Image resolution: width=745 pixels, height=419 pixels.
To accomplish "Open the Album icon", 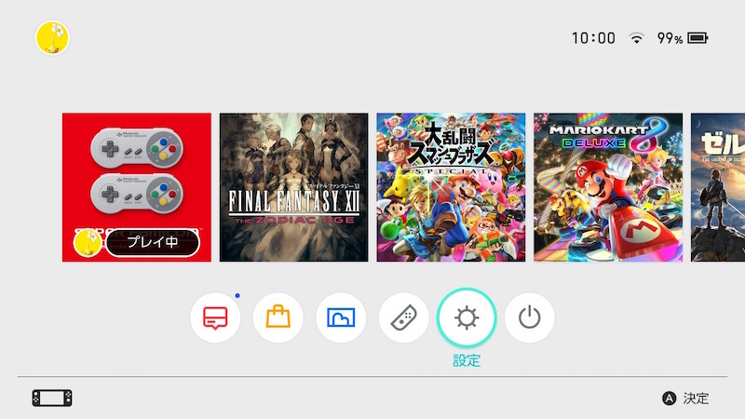I will tap(341, 318).
